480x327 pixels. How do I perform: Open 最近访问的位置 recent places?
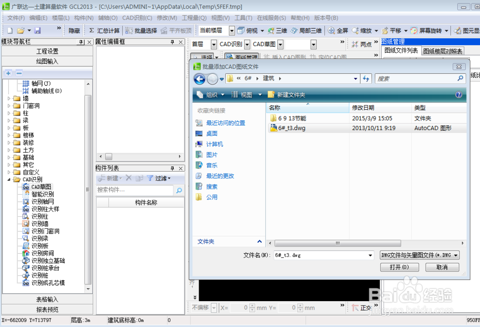[x=226, y=123]
